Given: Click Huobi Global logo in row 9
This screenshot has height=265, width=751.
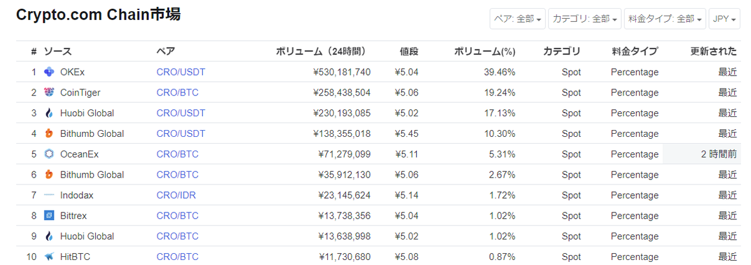Looking at the screenshot, I should point(49,236).
